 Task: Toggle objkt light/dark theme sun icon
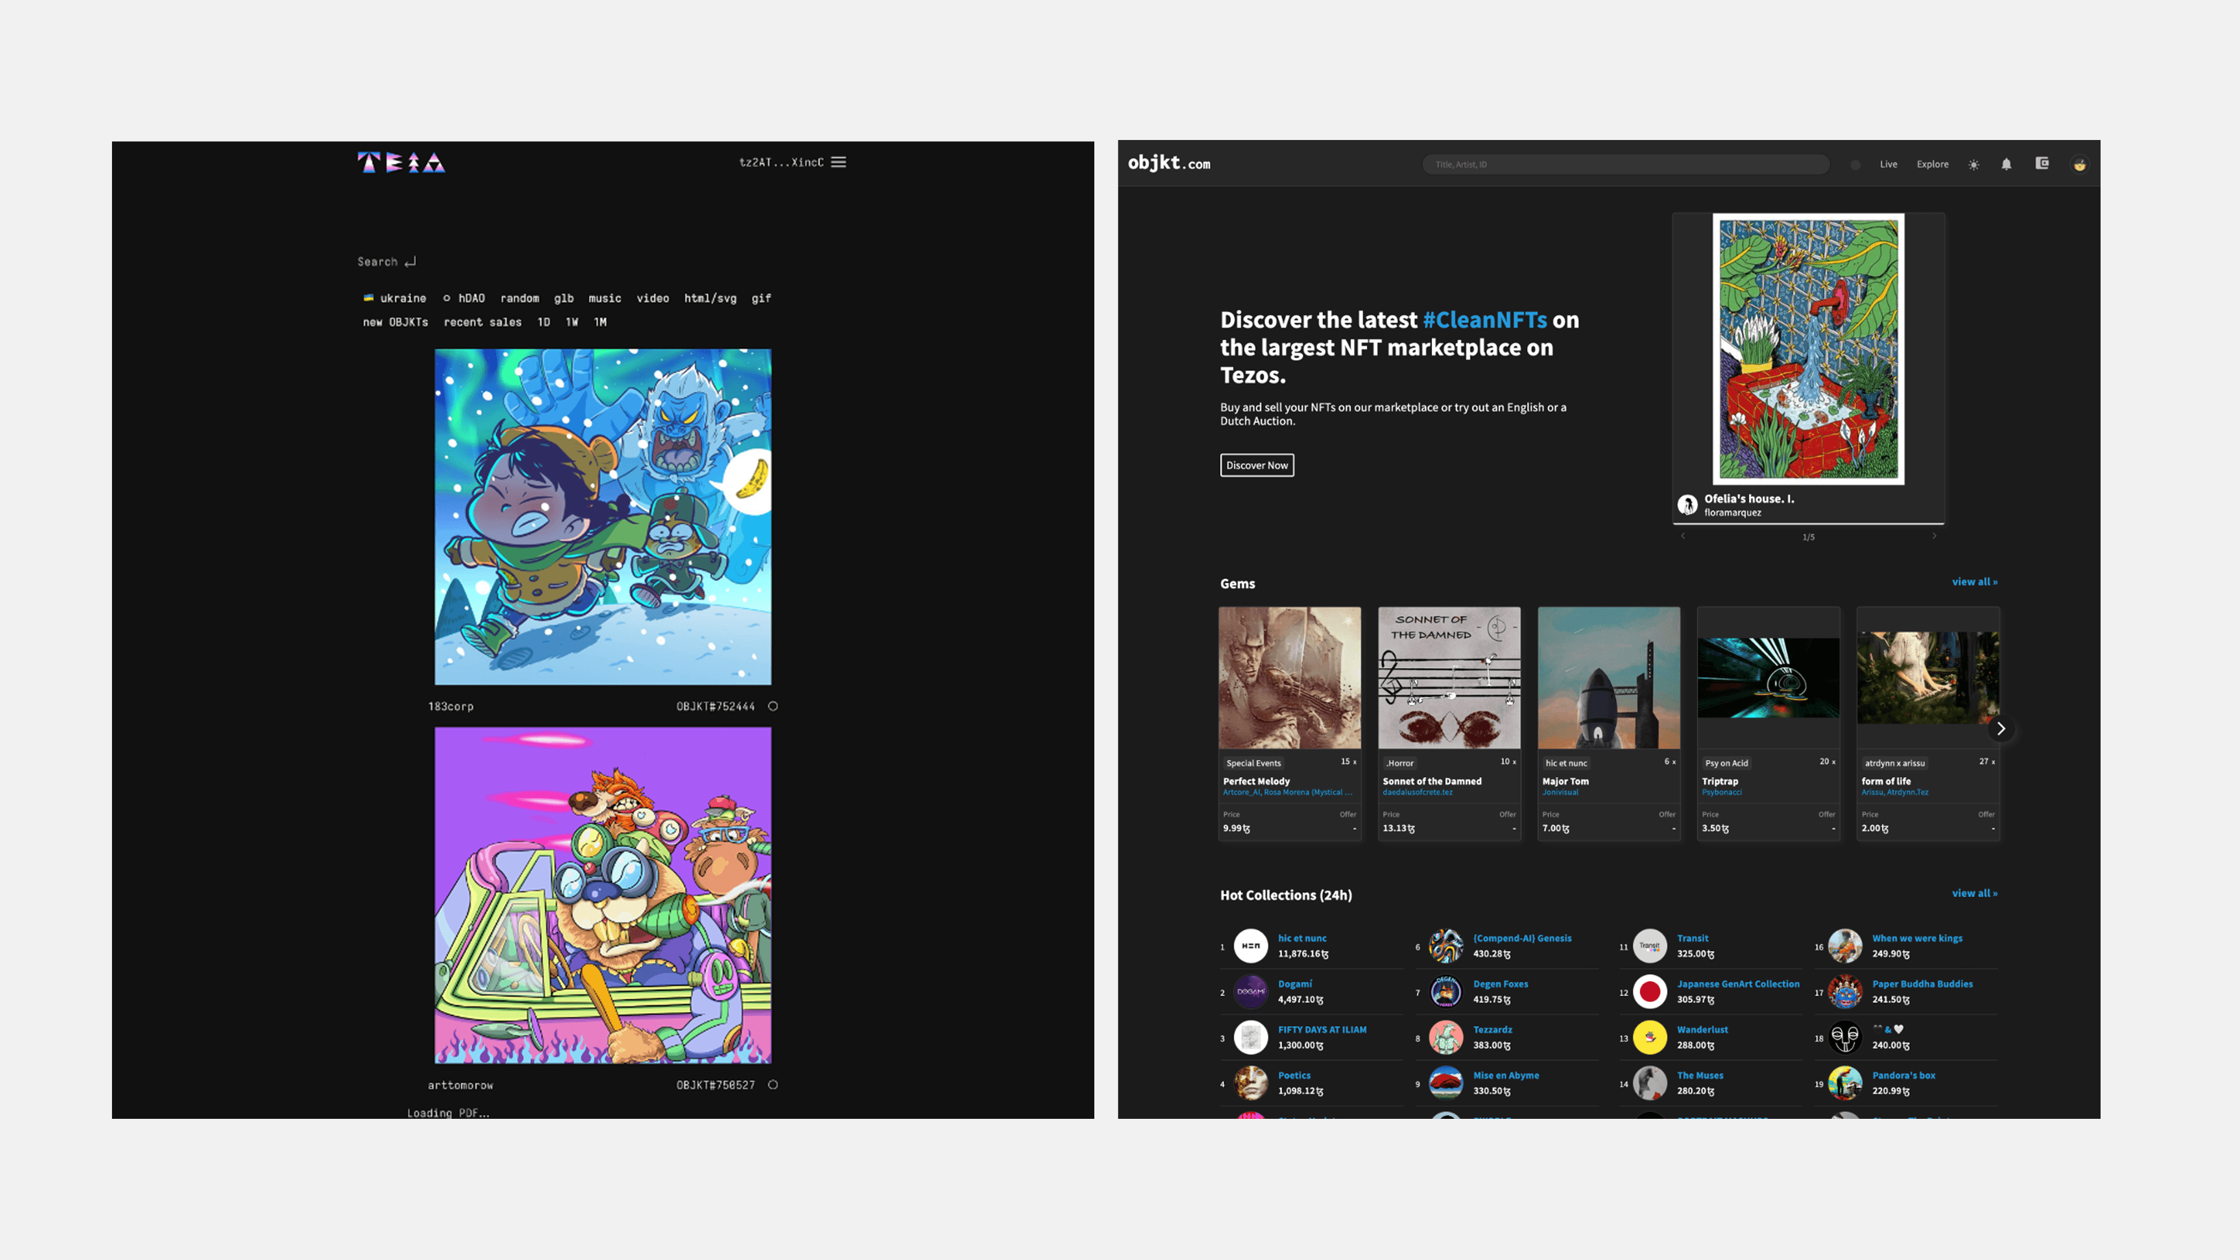(1974, 164)
